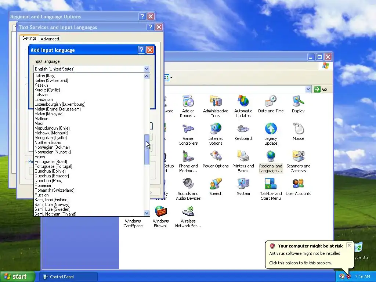
Task: Open Add or Remove Programs icon
Action: [x=188, y=106]
